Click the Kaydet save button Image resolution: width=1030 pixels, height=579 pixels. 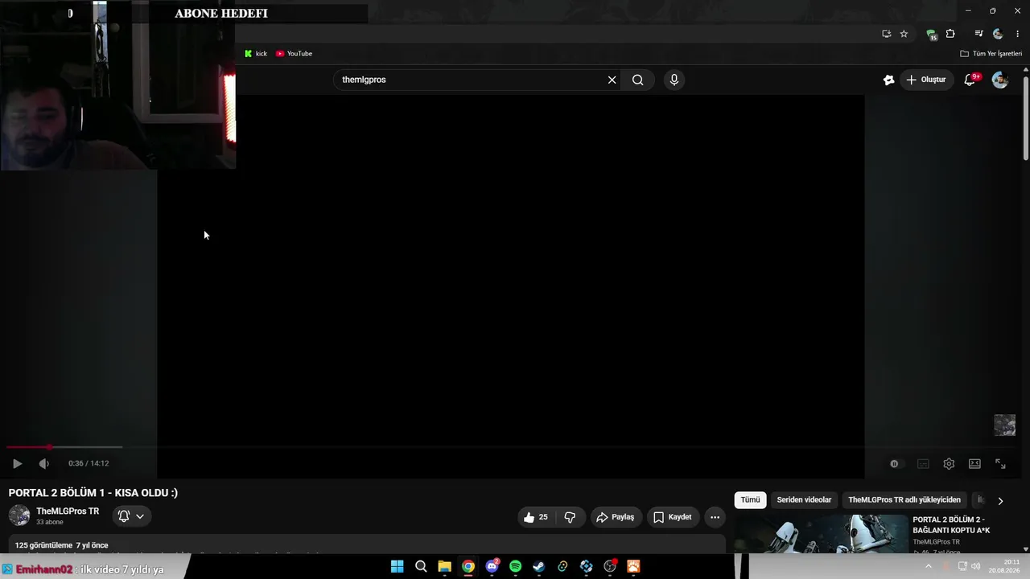pyautogui.click(x=673, y=517)
